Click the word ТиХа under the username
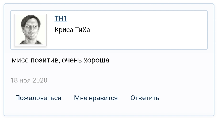The height and width of the screenshot is (118, 218). pos(83,30)
